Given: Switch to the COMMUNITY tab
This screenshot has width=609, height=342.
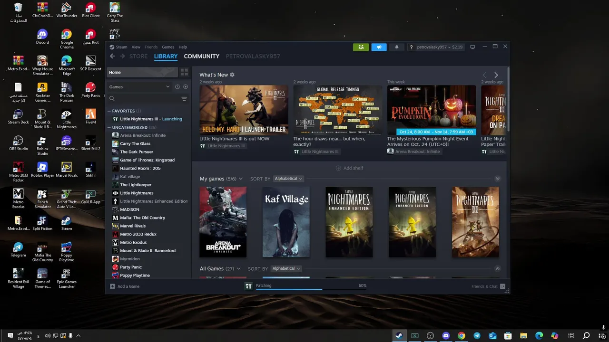Looking at the screenshot, I should click(202, 56).
